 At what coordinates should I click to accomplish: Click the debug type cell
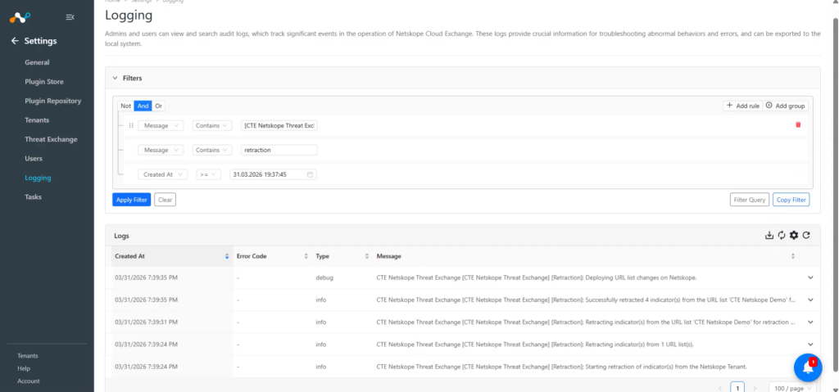coord(324,277)
